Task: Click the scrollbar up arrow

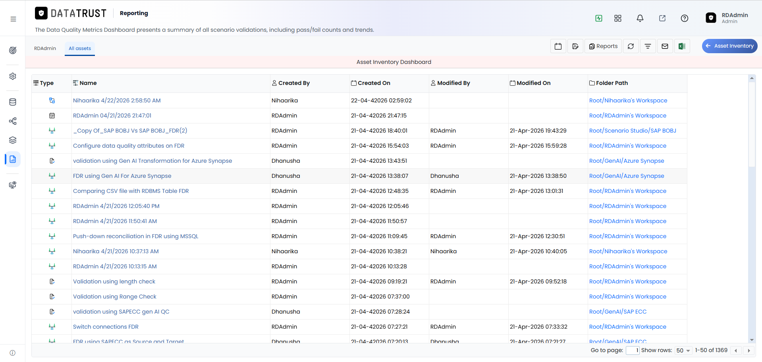Action: [752, 78]
